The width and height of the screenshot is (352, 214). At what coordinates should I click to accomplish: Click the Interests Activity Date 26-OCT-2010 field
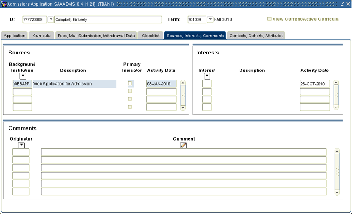315,84
